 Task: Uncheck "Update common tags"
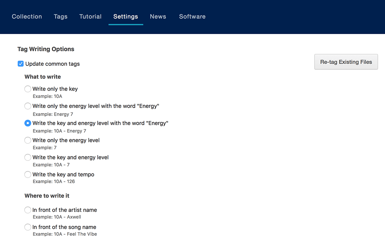21,64
